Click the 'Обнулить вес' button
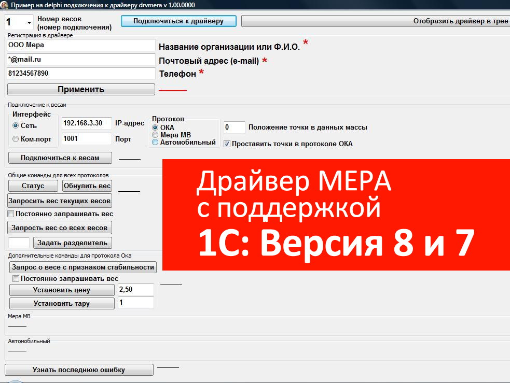Image resolution: width=510 pixels, height=383 pixels. 87,186
